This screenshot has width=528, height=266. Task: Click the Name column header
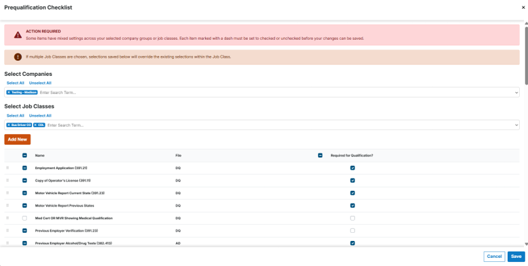coord(40,156)
